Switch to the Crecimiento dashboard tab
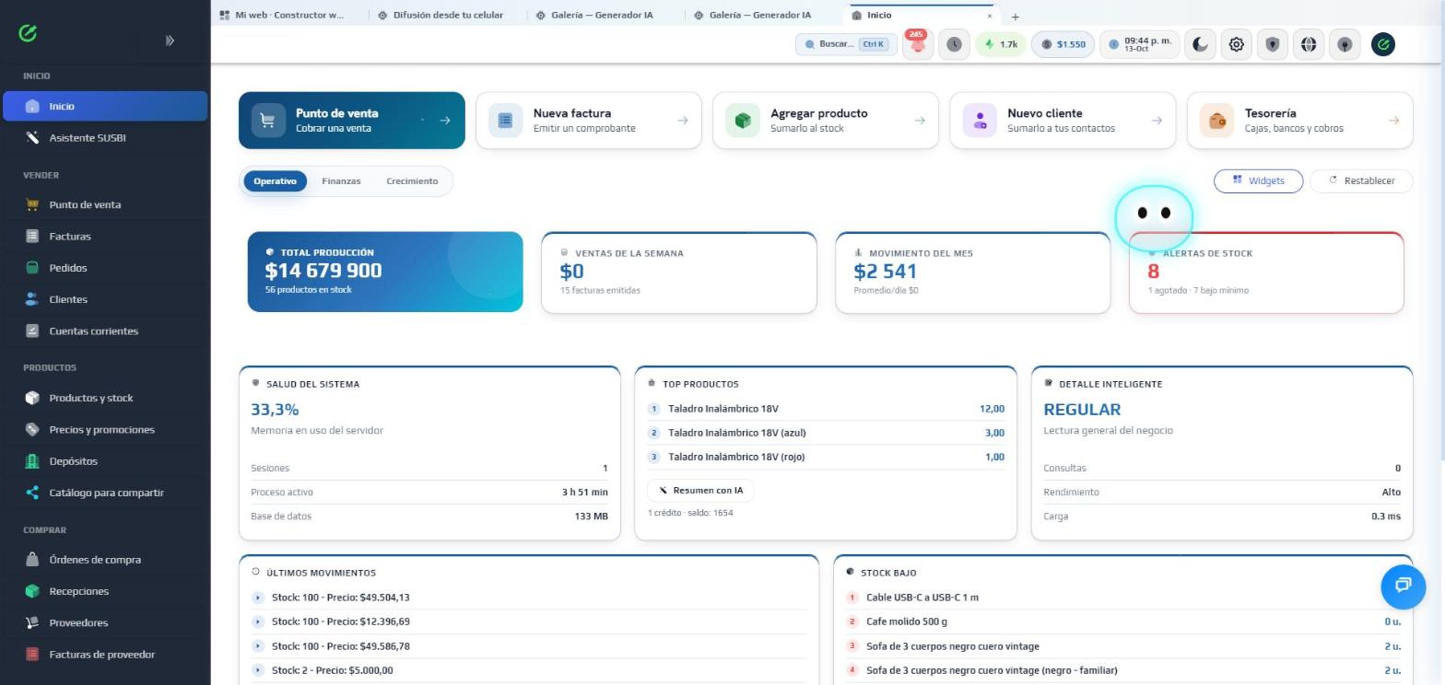Image resolution: width=1445 pixels, height=685 pixels. 412,181
